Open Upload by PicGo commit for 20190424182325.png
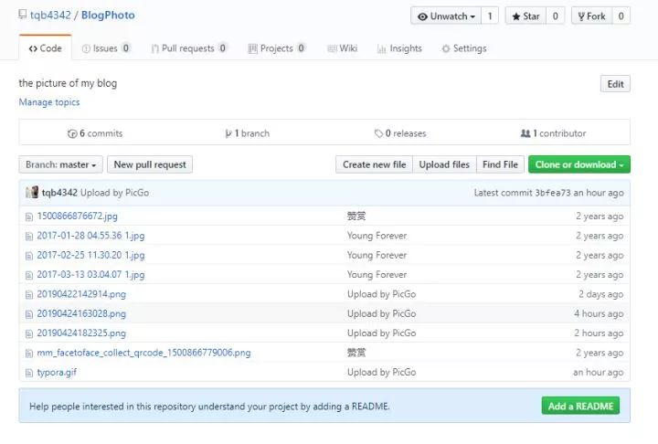The width and height of the screenshot is (658, 444). pyautogui.click(x=381, y=333)
